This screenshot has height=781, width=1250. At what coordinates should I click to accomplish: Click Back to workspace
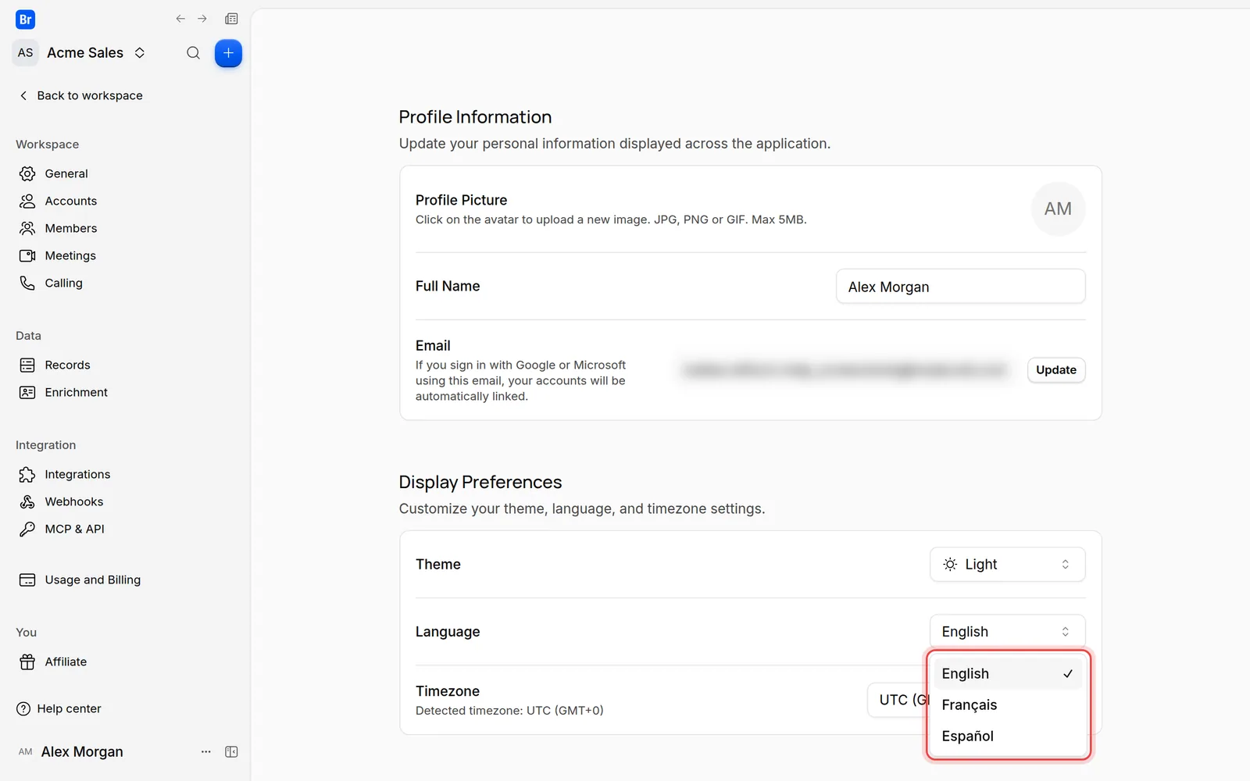click(x=81, y=95)
